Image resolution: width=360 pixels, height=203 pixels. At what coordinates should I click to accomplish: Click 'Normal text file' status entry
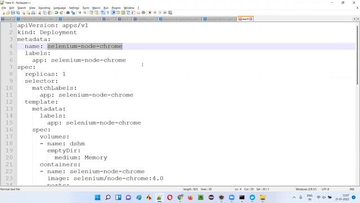10,189
